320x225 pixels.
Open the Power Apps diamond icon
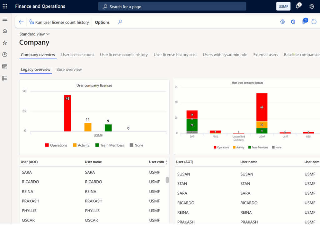pyautogui.click(x=282, y=22)
